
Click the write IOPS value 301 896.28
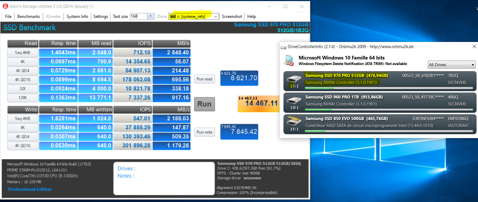[133, 146]
